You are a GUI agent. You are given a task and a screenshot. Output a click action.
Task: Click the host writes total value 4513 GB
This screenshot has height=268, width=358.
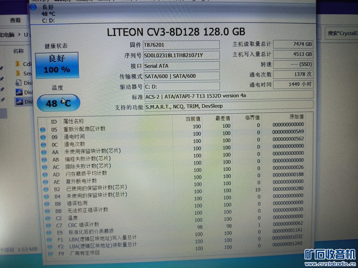293,54
